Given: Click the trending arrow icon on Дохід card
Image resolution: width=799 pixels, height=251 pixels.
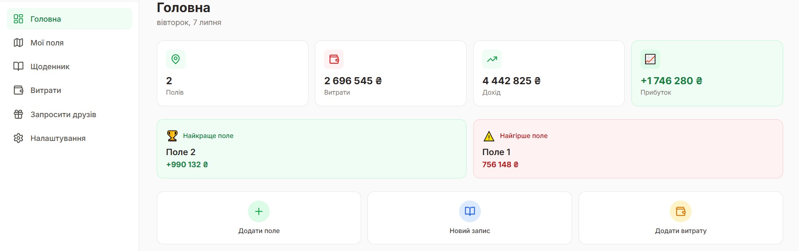Looking at the screenshot, I should click(492, 59).
